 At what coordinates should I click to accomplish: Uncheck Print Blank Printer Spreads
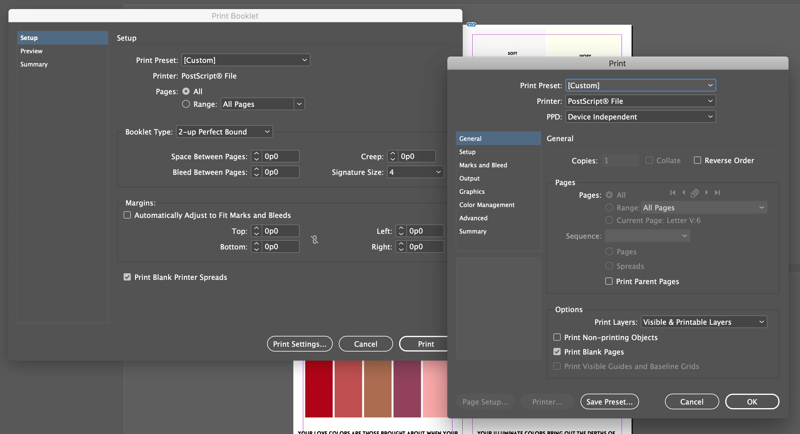127,277
